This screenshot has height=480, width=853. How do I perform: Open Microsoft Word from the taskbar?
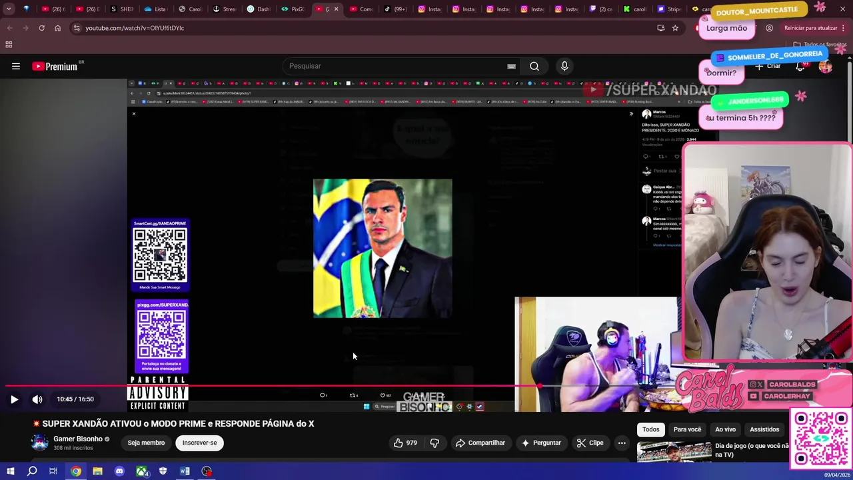click(185, 471)
